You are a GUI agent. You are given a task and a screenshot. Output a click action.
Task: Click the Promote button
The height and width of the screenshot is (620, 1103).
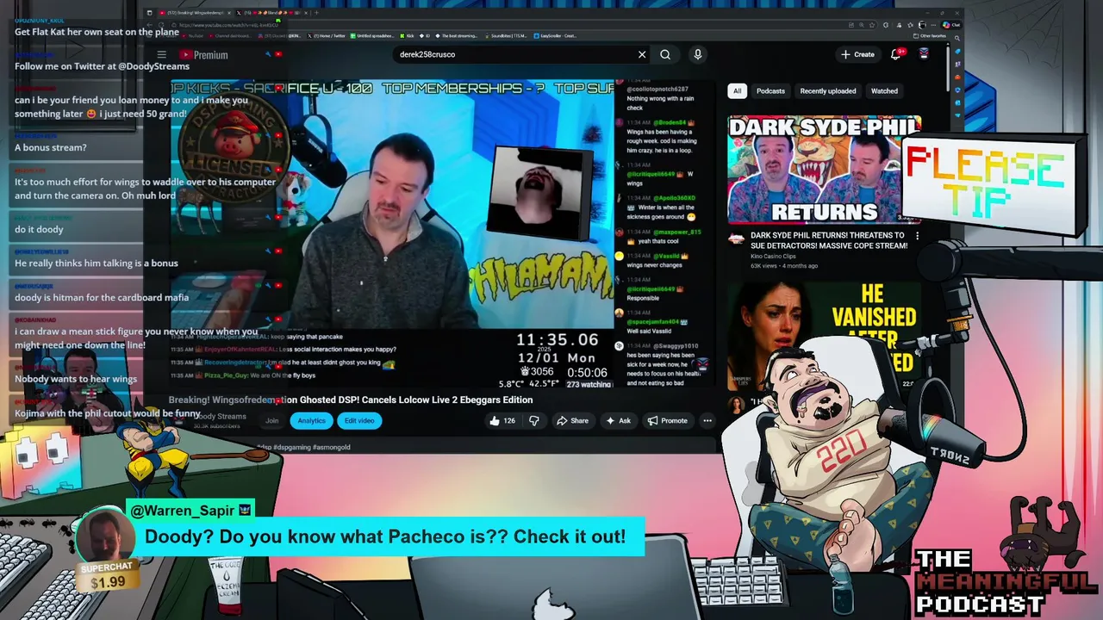click(668, 421)
